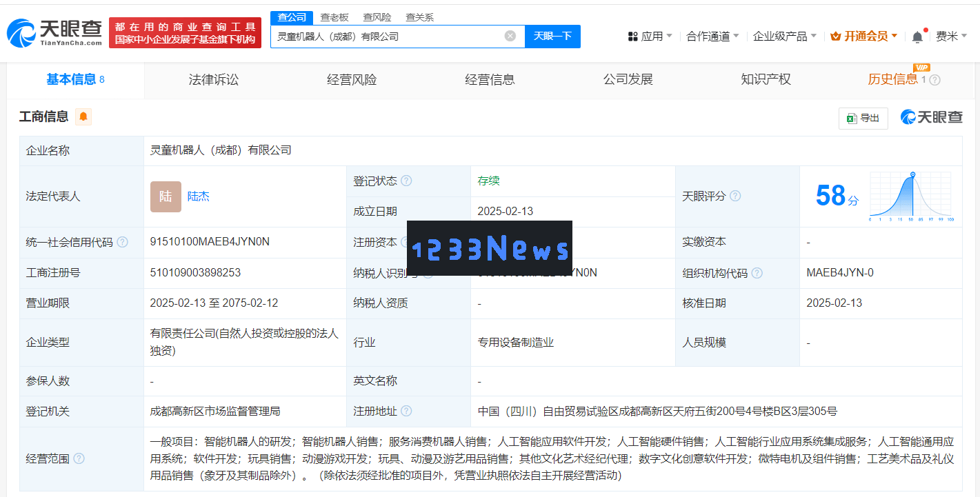Click the 58分 score distribution chart
The image size is (980, 497).
click(x=912, y=196)
